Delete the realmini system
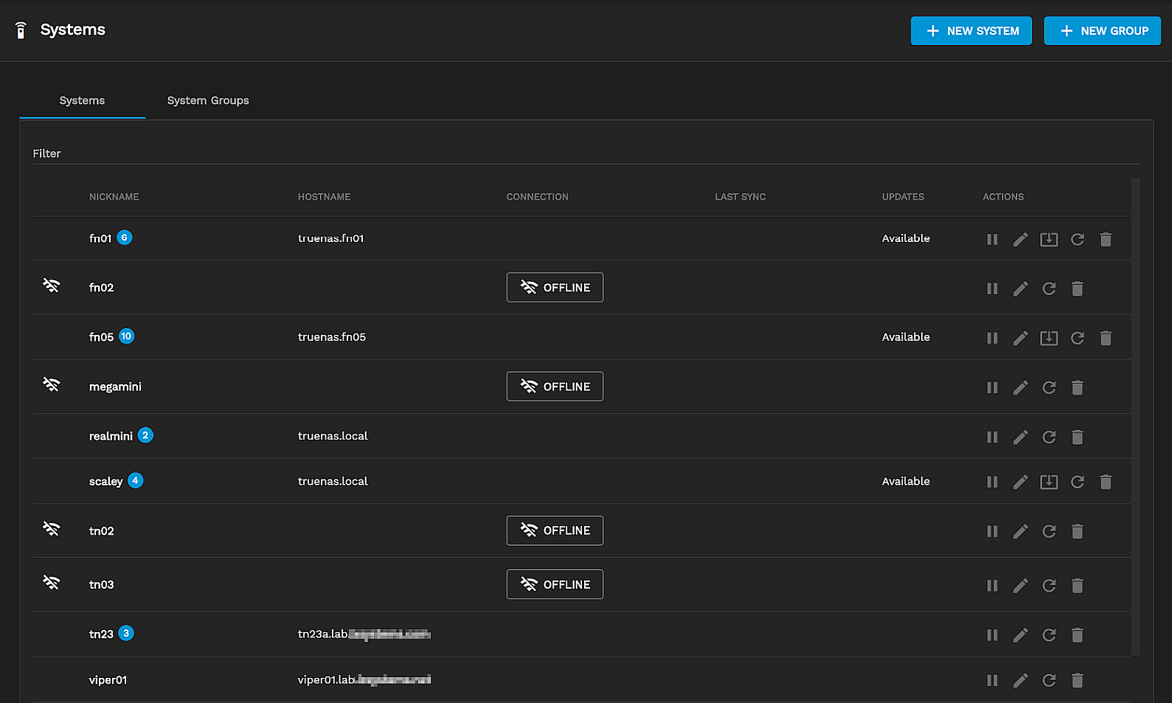This screenshot has width=1172, height=703. pyautogui.click(x=1077, y=437)
